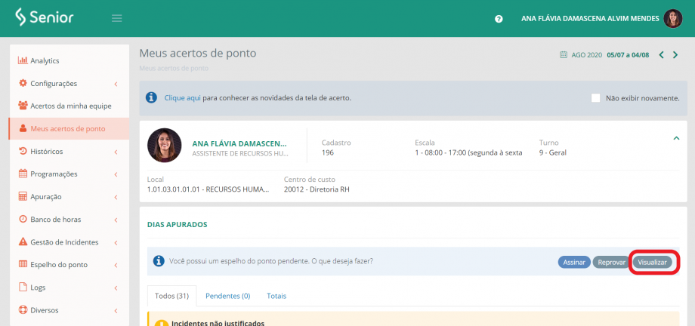Viewport: 695px width, 326px height.
Task: Switch to the Pendentes (0) tab
Action: (227, 296)
